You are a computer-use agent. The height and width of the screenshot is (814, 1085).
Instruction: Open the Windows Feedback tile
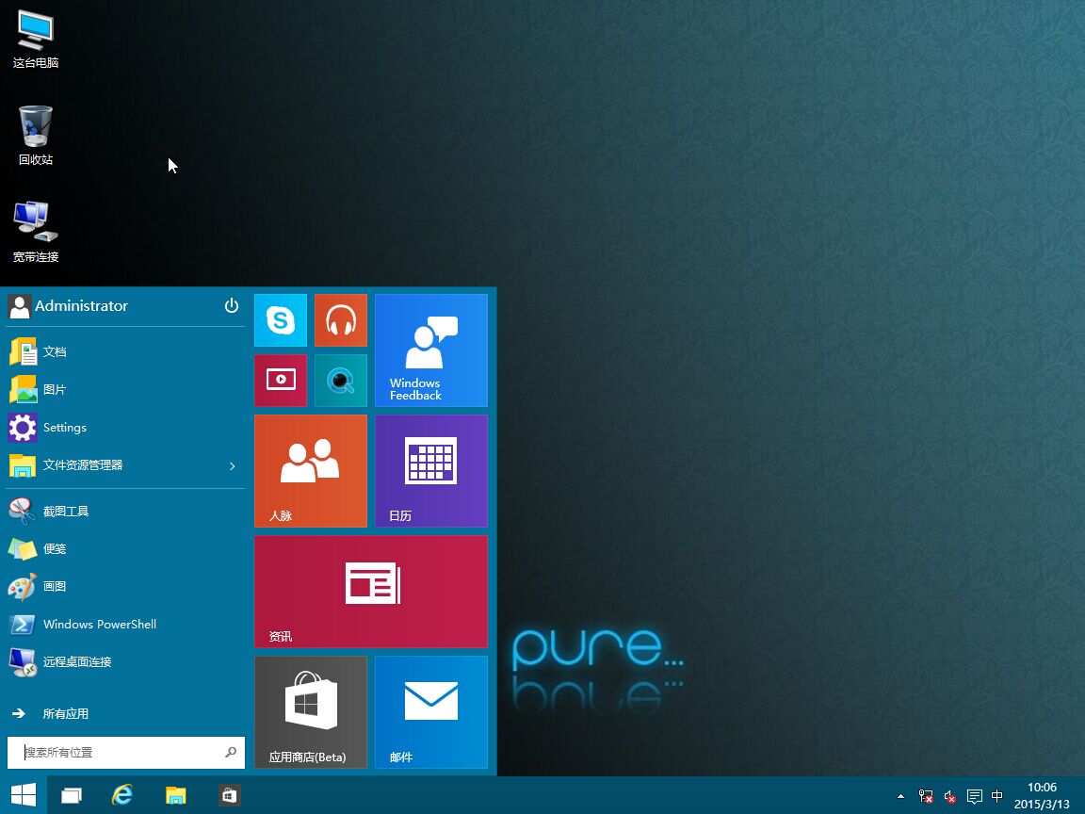(x=430, y=350)
